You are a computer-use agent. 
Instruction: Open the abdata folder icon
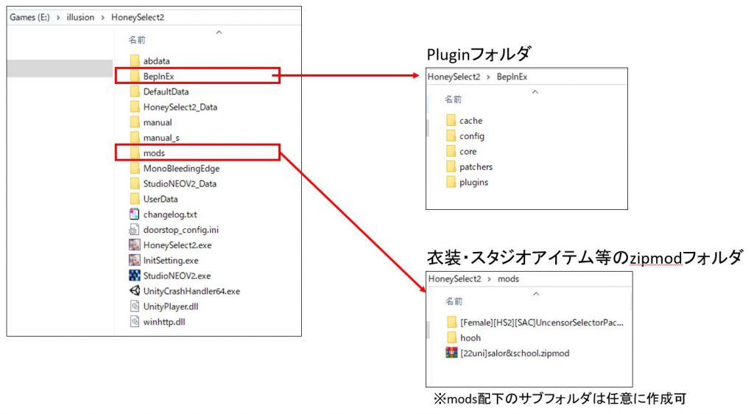(135, 60)
